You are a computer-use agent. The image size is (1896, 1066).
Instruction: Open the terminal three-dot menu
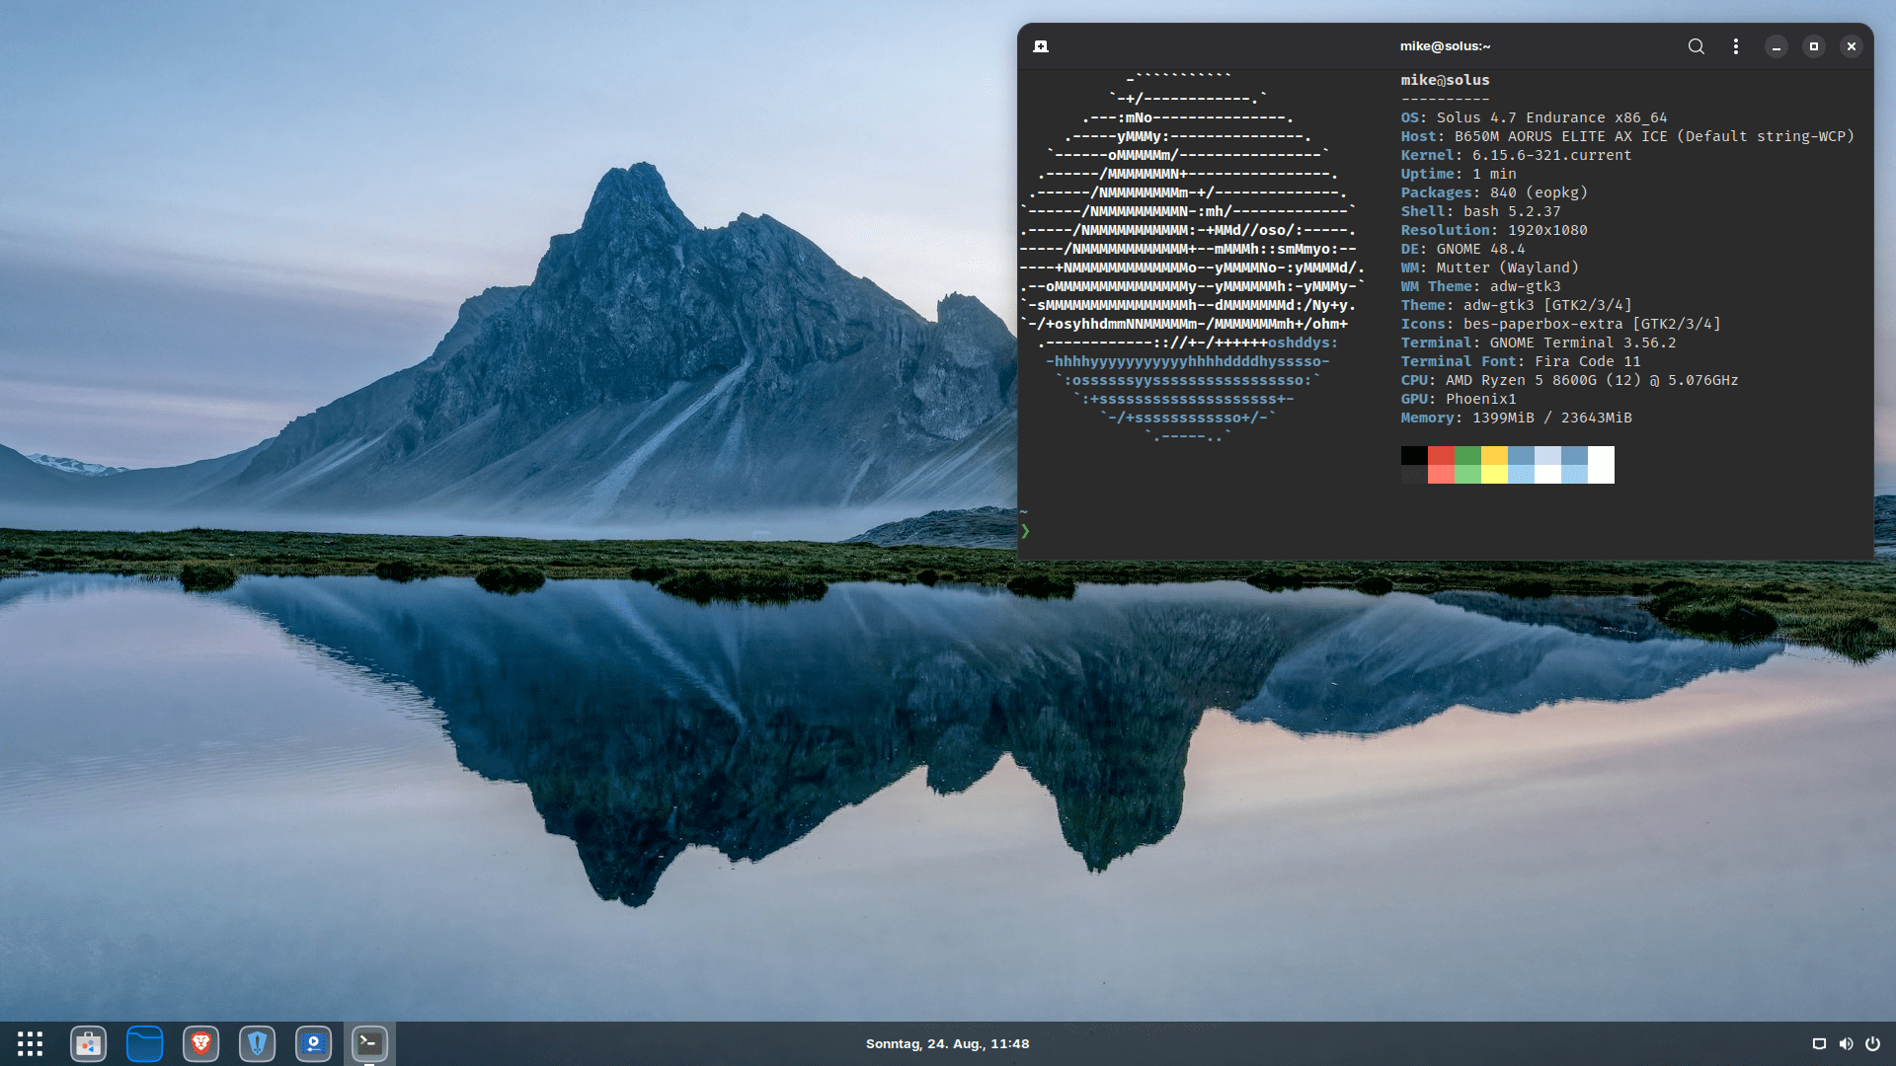tap(1735, 46)
